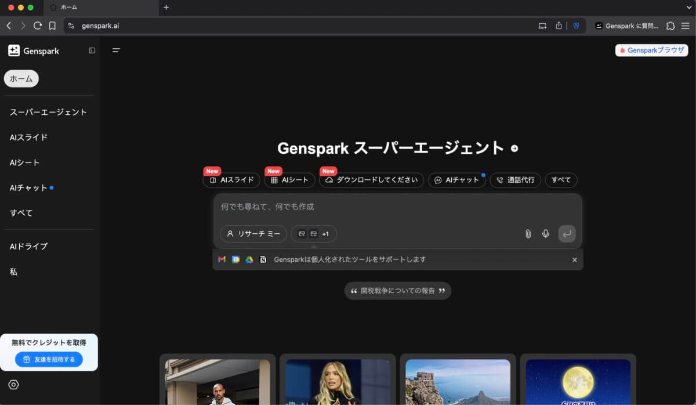Expand the tab list chevron
696x405 pixels.
click(689, 8)
